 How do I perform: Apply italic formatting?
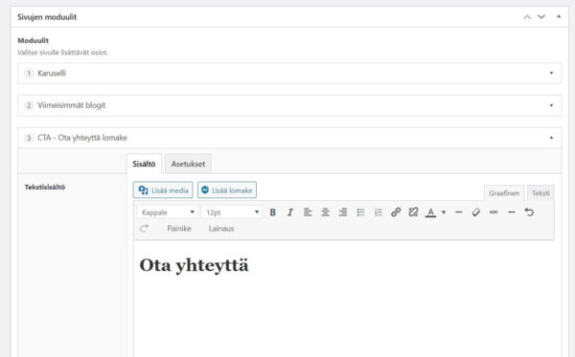click(290, 212)
